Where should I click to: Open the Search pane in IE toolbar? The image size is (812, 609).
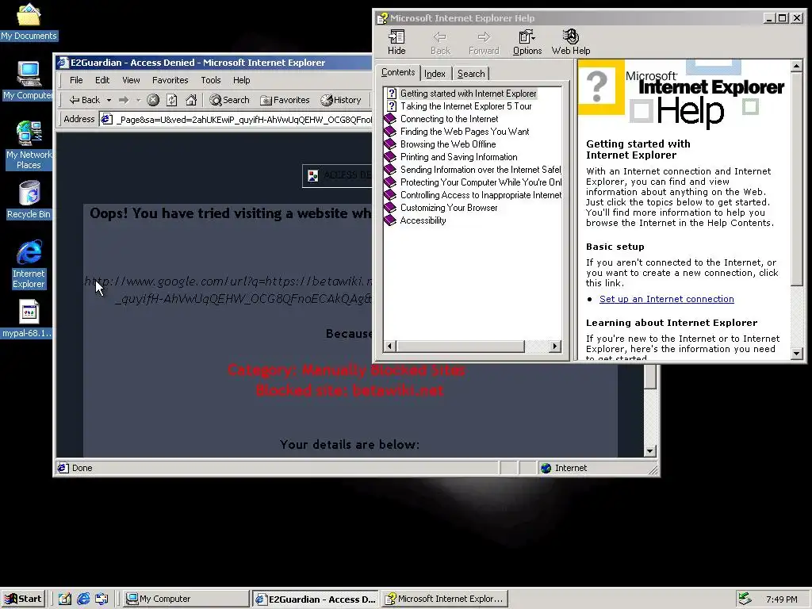point(229,100)
